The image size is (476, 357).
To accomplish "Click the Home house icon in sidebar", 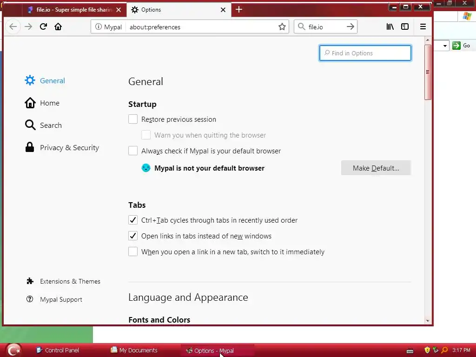I will pos(30,103).
